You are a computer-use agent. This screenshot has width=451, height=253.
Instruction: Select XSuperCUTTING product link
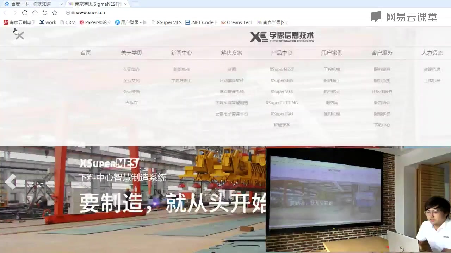282,103
